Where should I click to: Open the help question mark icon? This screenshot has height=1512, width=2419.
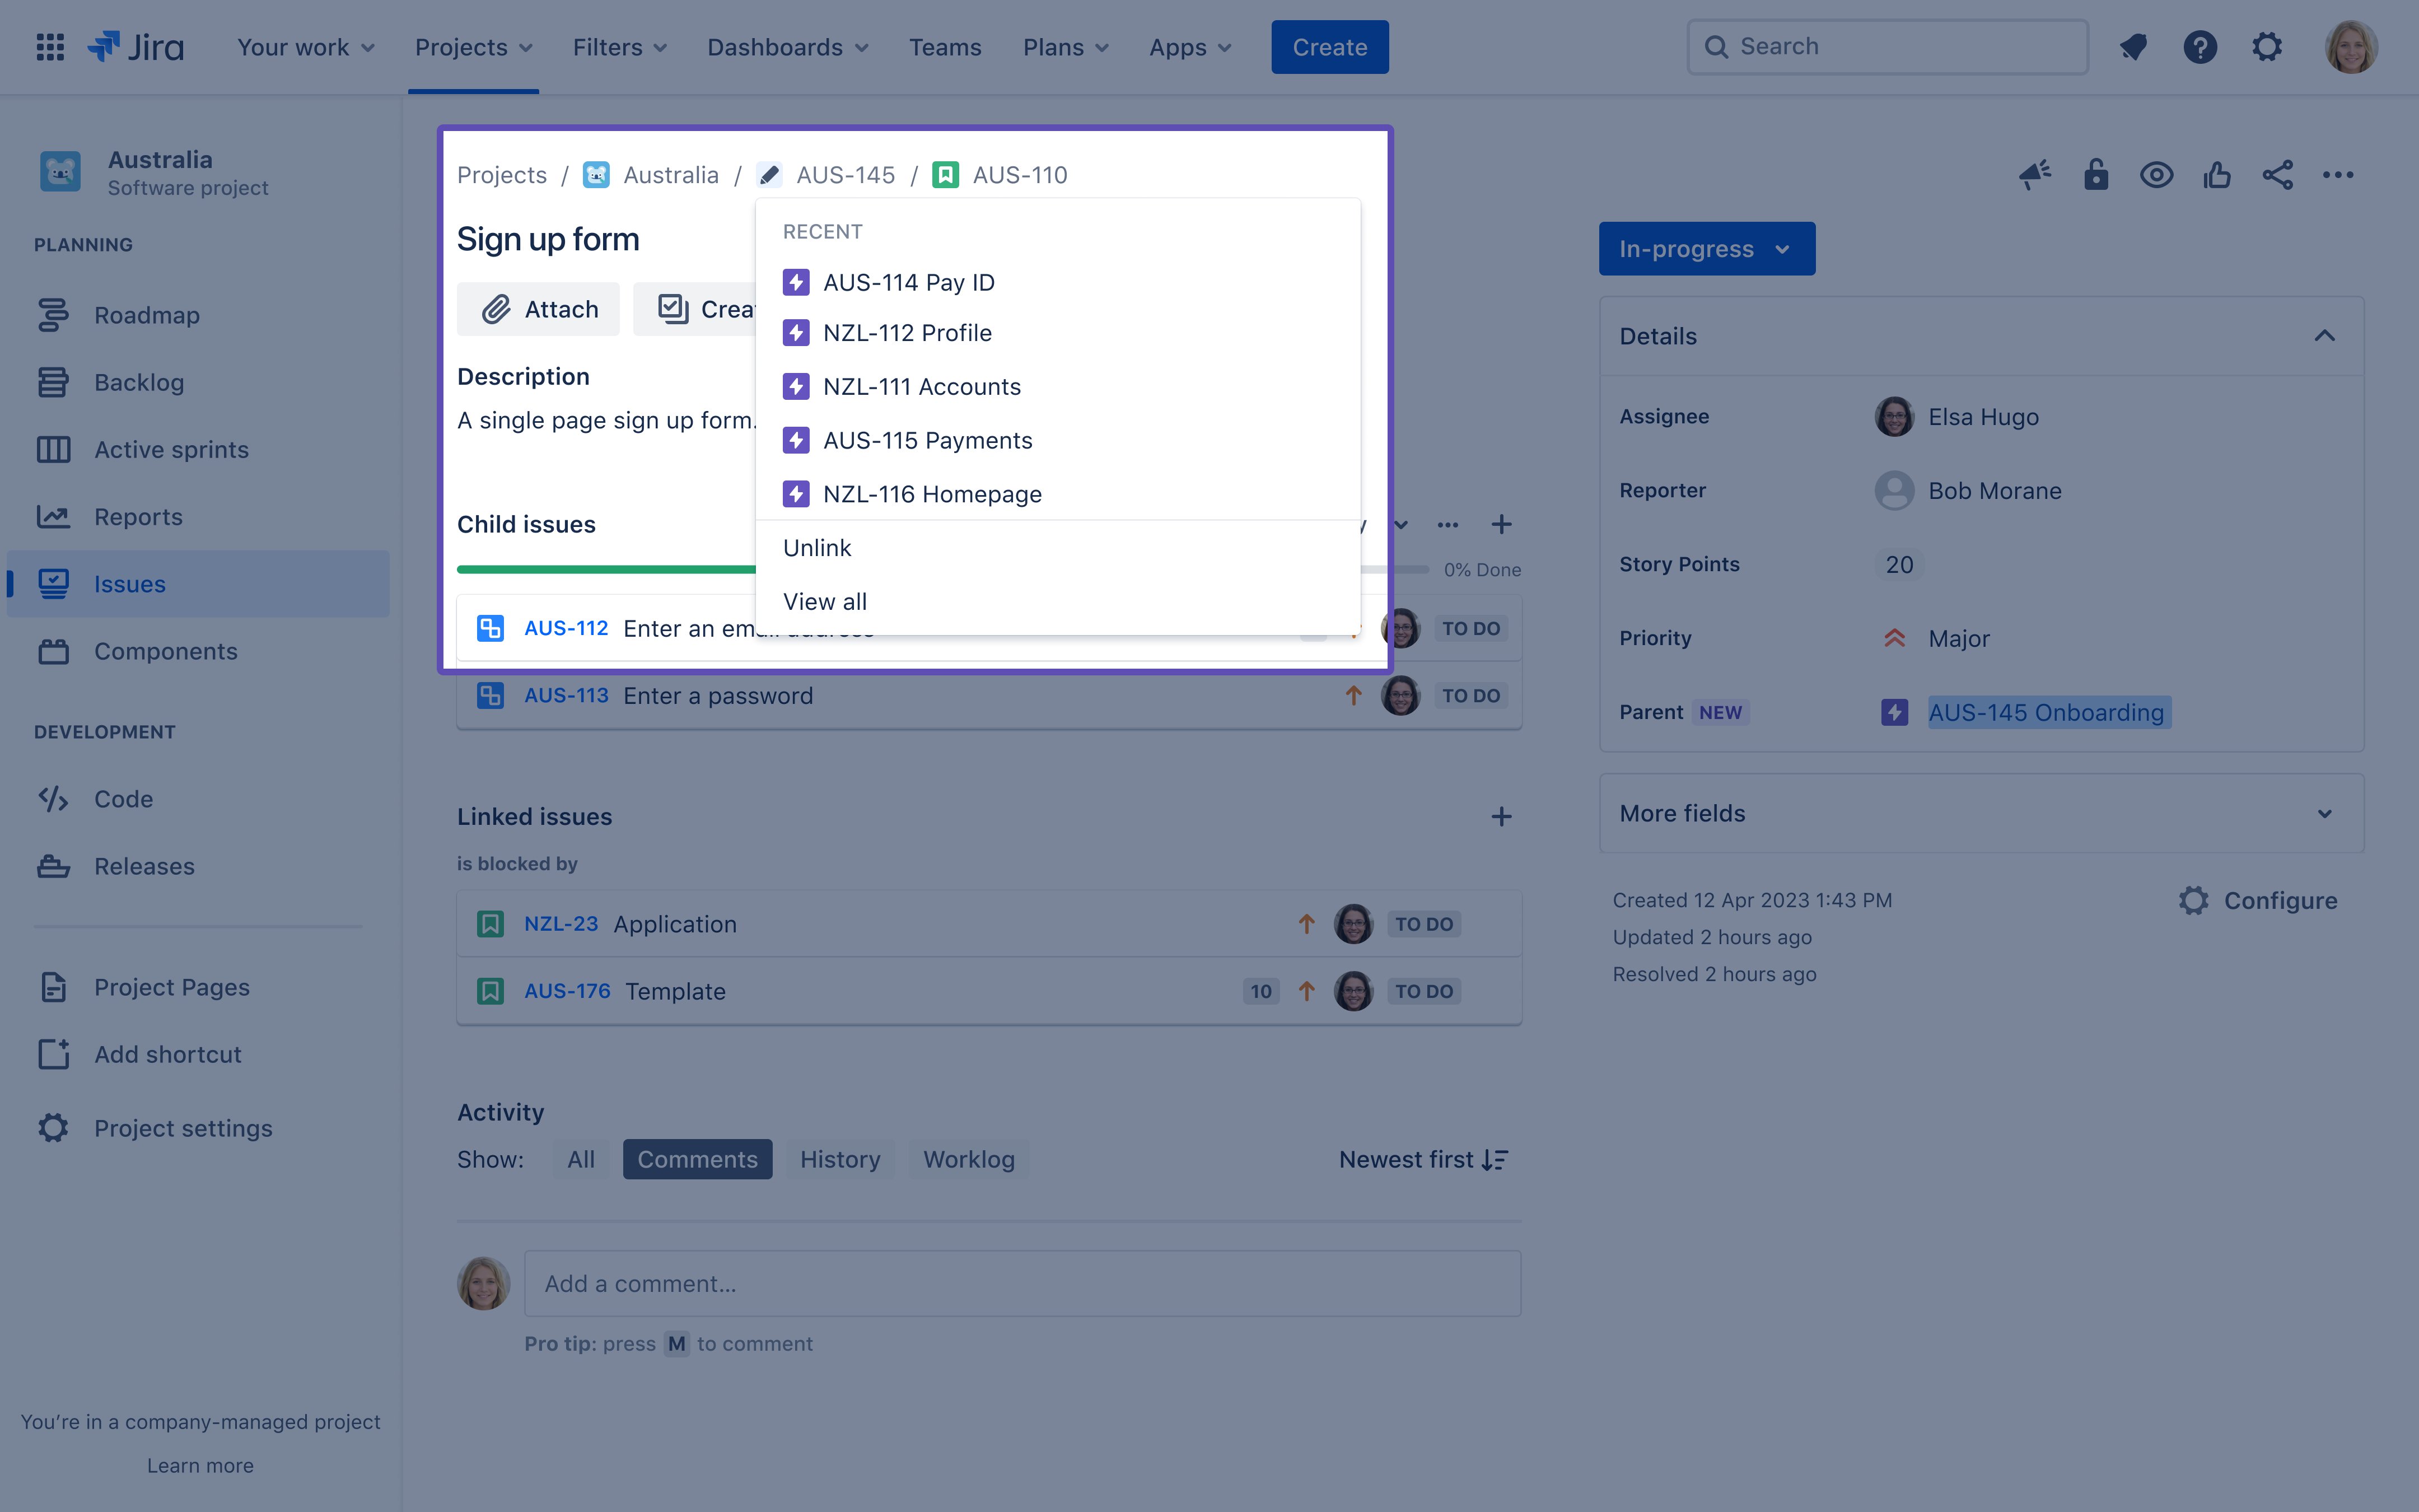click(2200, 47)
